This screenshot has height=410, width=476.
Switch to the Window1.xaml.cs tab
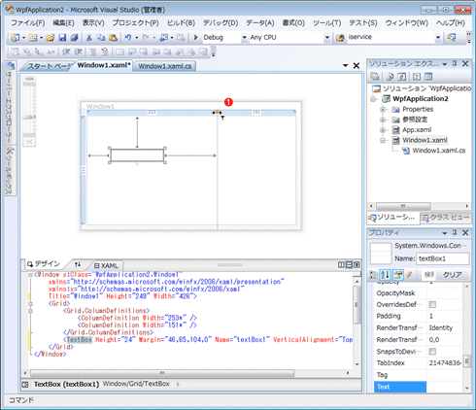(165, 66)
